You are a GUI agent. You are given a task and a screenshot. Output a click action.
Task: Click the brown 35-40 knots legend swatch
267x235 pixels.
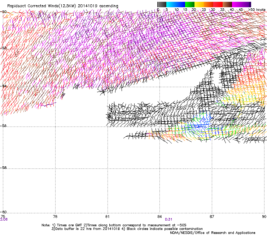pos(227,4)
